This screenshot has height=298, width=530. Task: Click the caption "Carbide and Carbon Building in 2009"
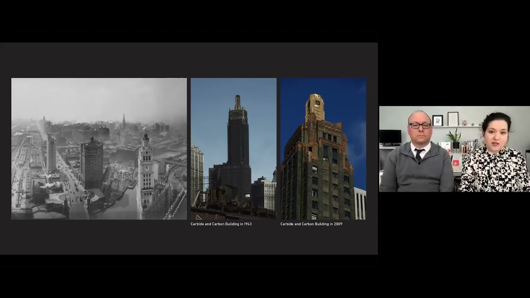pyautogui.click(x=311, y=224)
